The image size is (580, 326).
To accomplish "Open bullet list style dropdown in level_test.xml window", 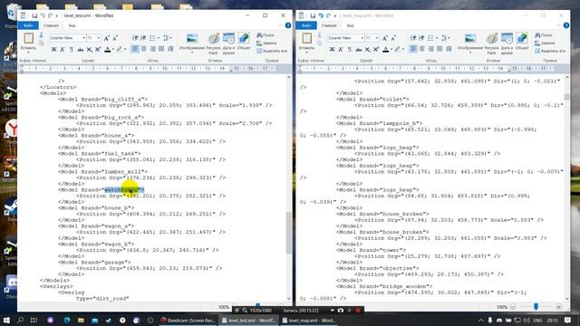I will point(159,38).
